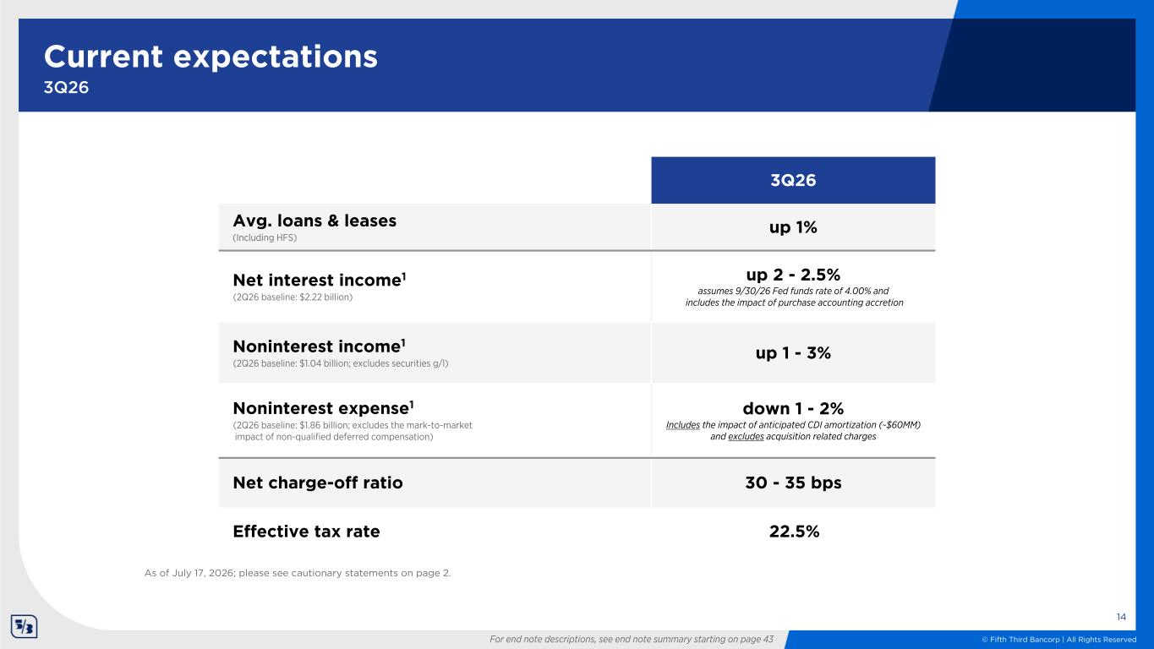Click the Current expectations slide title
This screenshot has width=1154, height=649.
pyautogui.click(x=211, y=57)
